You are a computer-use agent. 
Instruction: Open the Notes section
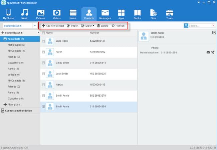tap(73, 14)
